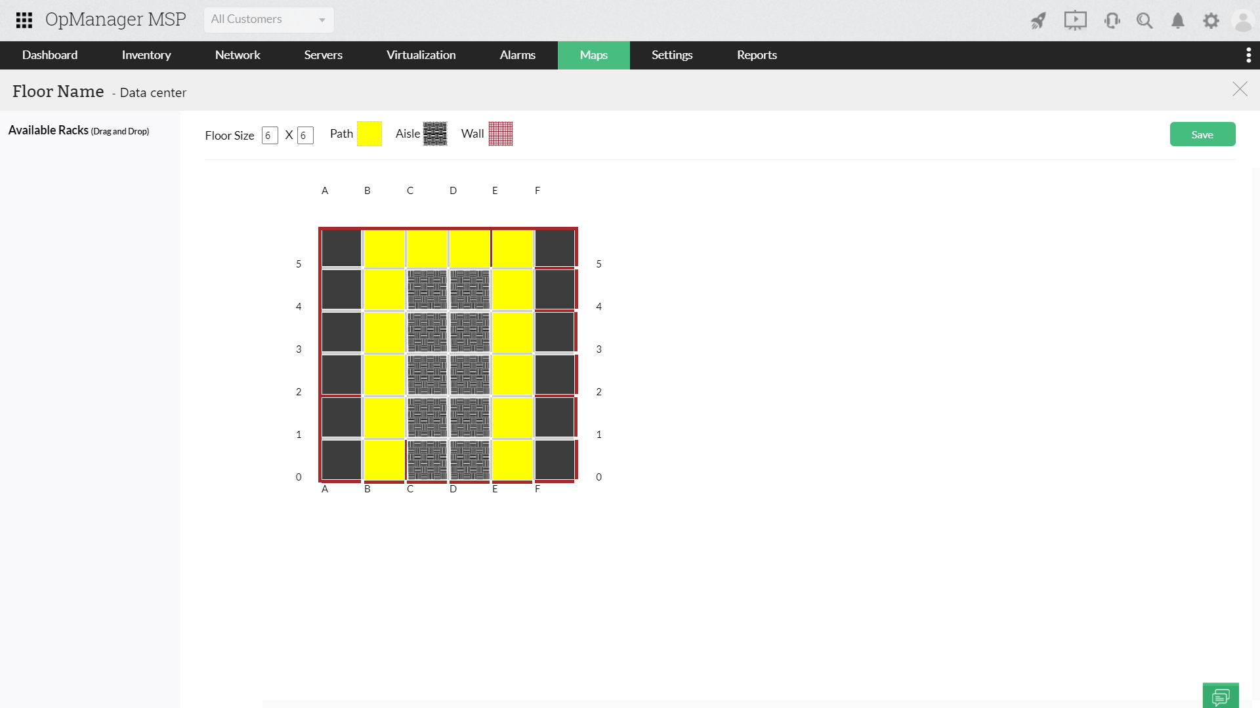
Task: Select the yellow Path swatch
Action: coord(369,134)
